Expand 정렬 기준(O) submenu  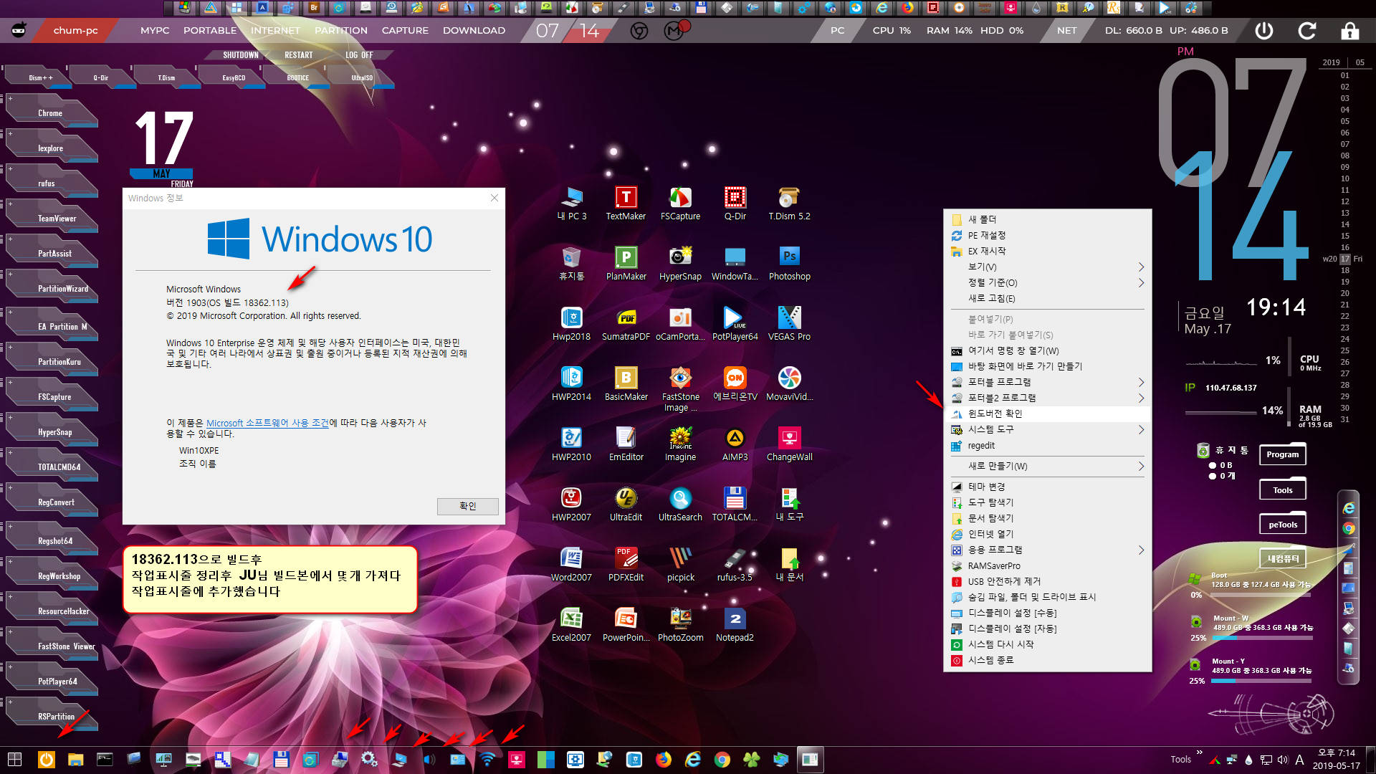click(x=1048, y=282)
